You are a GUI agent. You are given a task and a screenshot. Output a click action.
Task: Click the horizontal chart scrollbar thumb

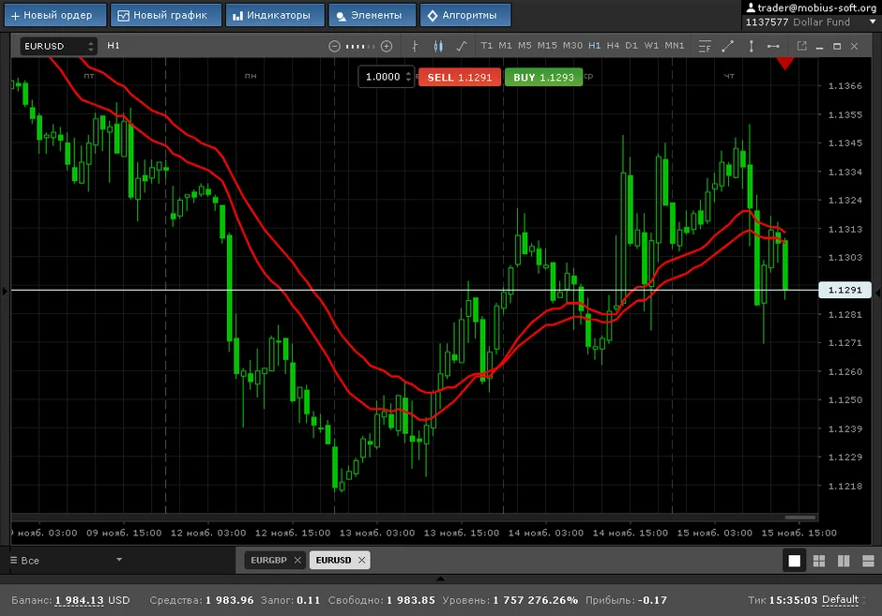(799, 517)
